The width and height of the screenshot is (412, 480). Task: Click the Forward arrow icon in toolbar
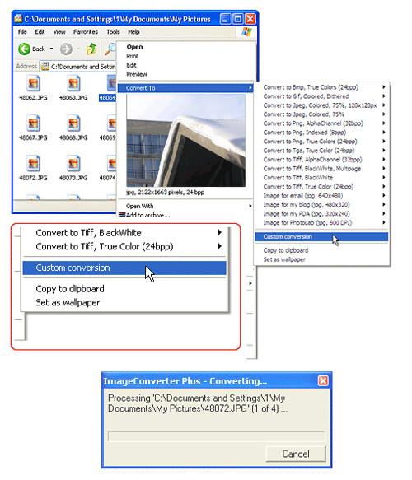point(66,49)
